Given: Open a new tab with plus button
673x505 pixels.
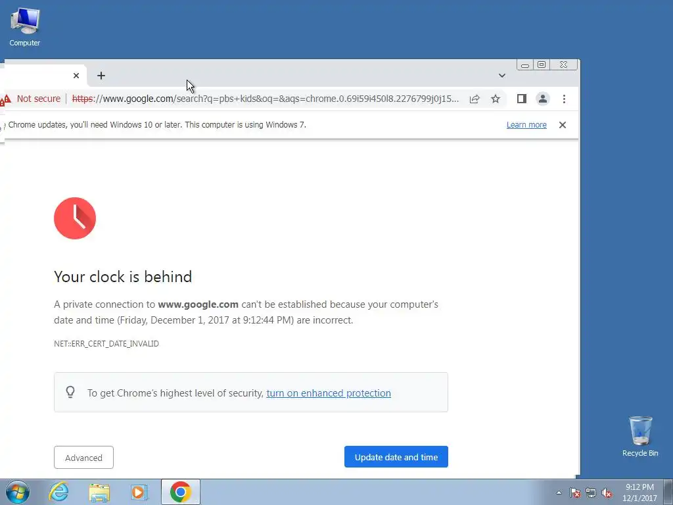Looking at the screenshot, I should tap(101, 76).
